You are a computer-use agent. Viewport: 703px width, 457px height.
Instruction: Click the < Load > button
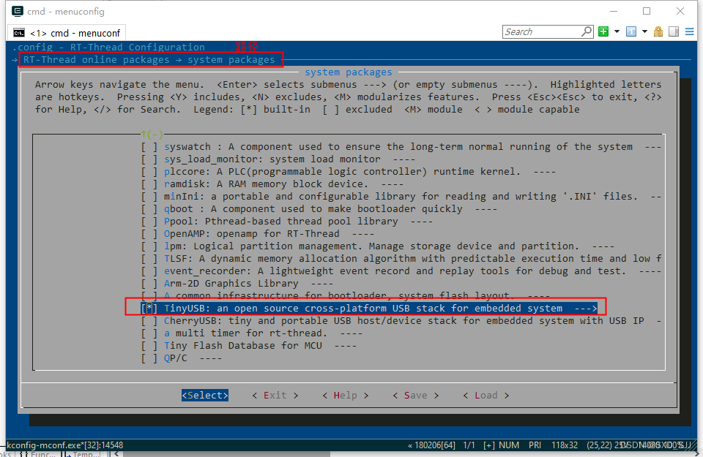[x=486, y=396]
